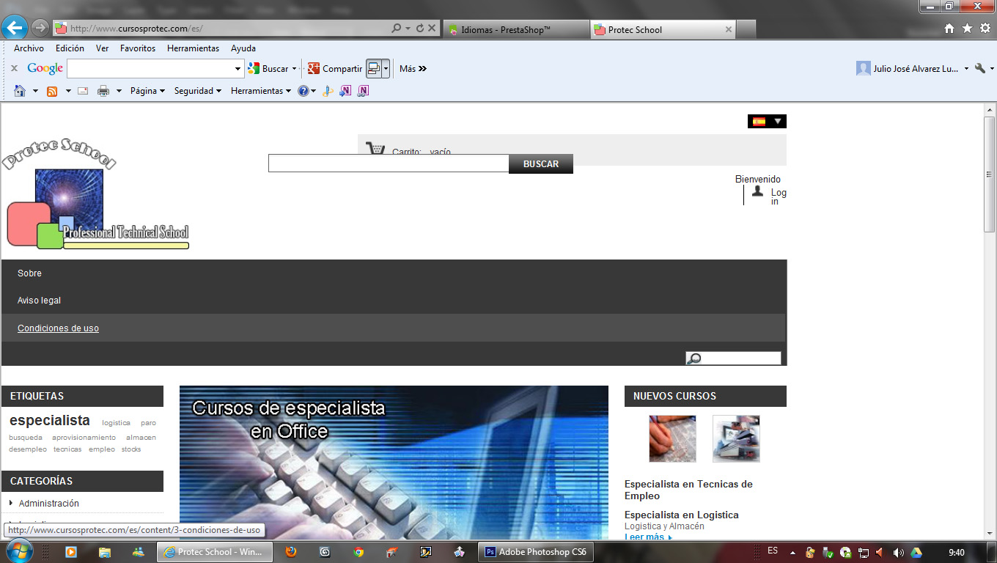Stop loading with the address bar X icon
The height and width of the screenshot is (563, 997).
coord(432,29)
